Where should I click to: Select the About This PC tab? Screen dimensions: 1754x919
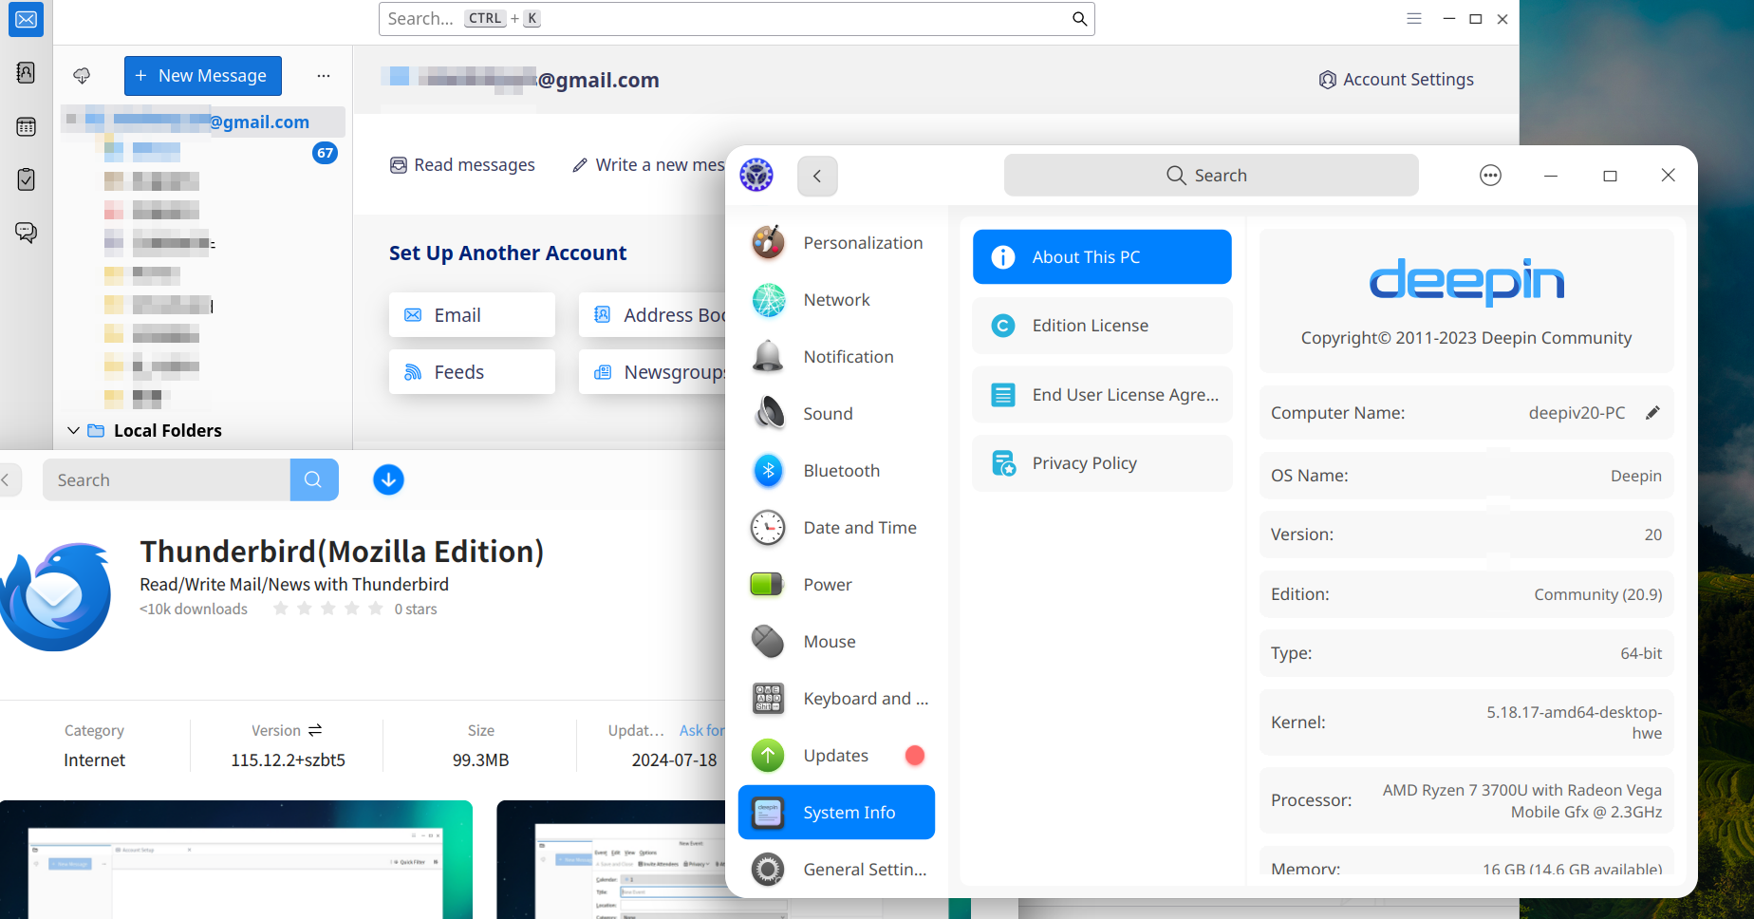pos(1102,257)
